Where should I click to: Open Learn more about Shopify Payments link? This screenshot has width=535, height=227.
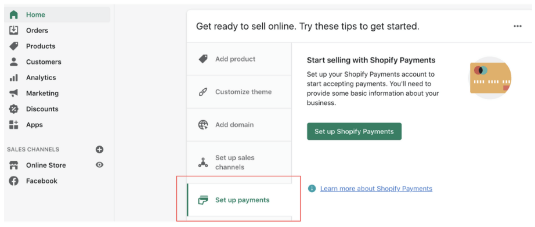377,189
